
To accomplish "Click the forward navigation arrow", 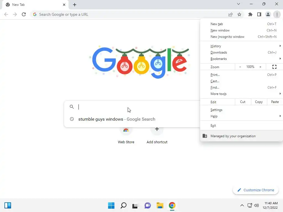I will click(x=15, y=14).
